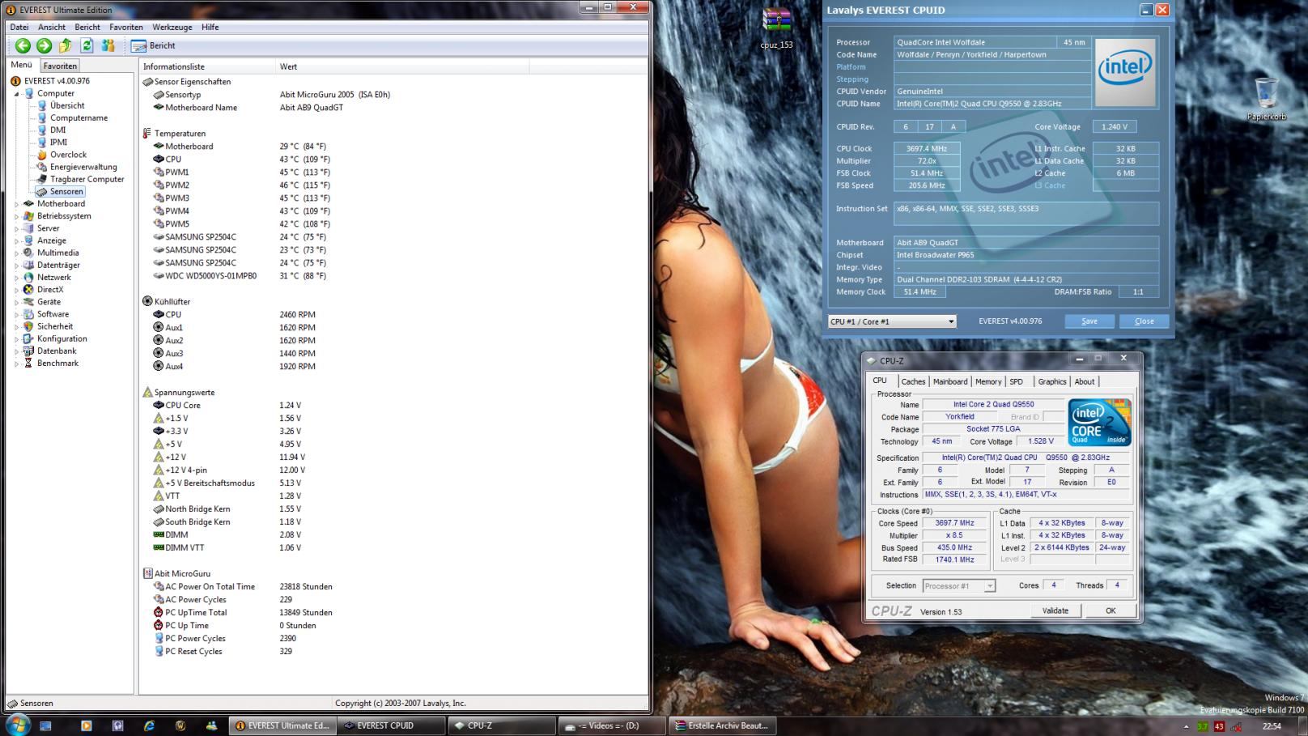Click the Benchmark hourglass icon
The height and width of the screenshot is (736, 1308).
tap(28, 364)
